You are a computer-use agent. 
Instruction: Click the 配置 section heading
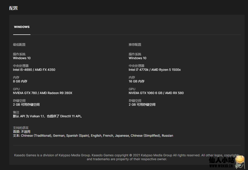click(x=13, y=8)
